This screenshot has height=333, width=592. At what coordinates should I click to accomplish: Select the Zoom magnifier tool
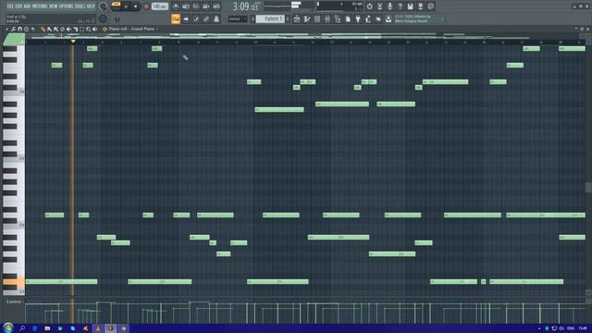[88, 29]
